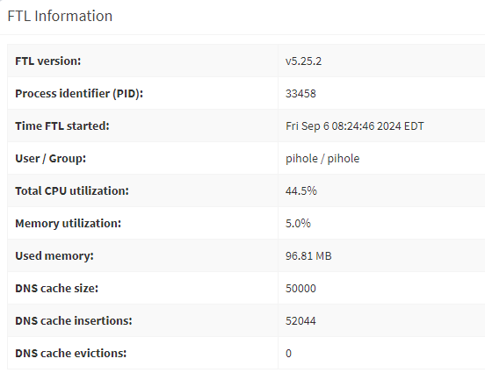Image resolution: width=485 pixels, height=373 pixels.
Task: Click the Fri Sep 6 start timestamp
Action: click(x=355, y=126)
